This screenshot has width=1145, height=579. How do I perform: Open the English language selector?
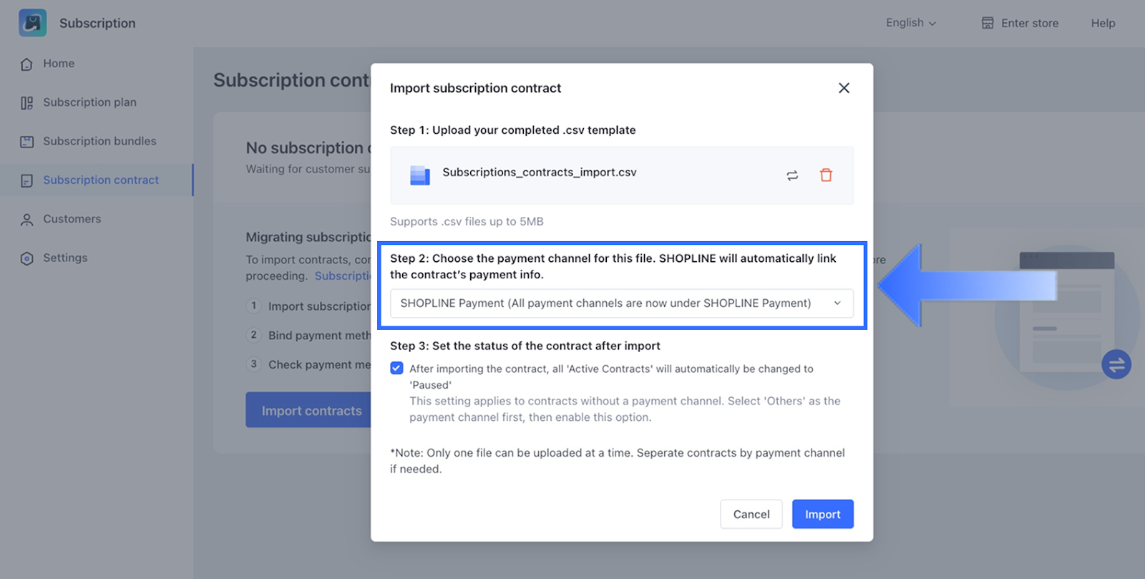pos(910,23)
